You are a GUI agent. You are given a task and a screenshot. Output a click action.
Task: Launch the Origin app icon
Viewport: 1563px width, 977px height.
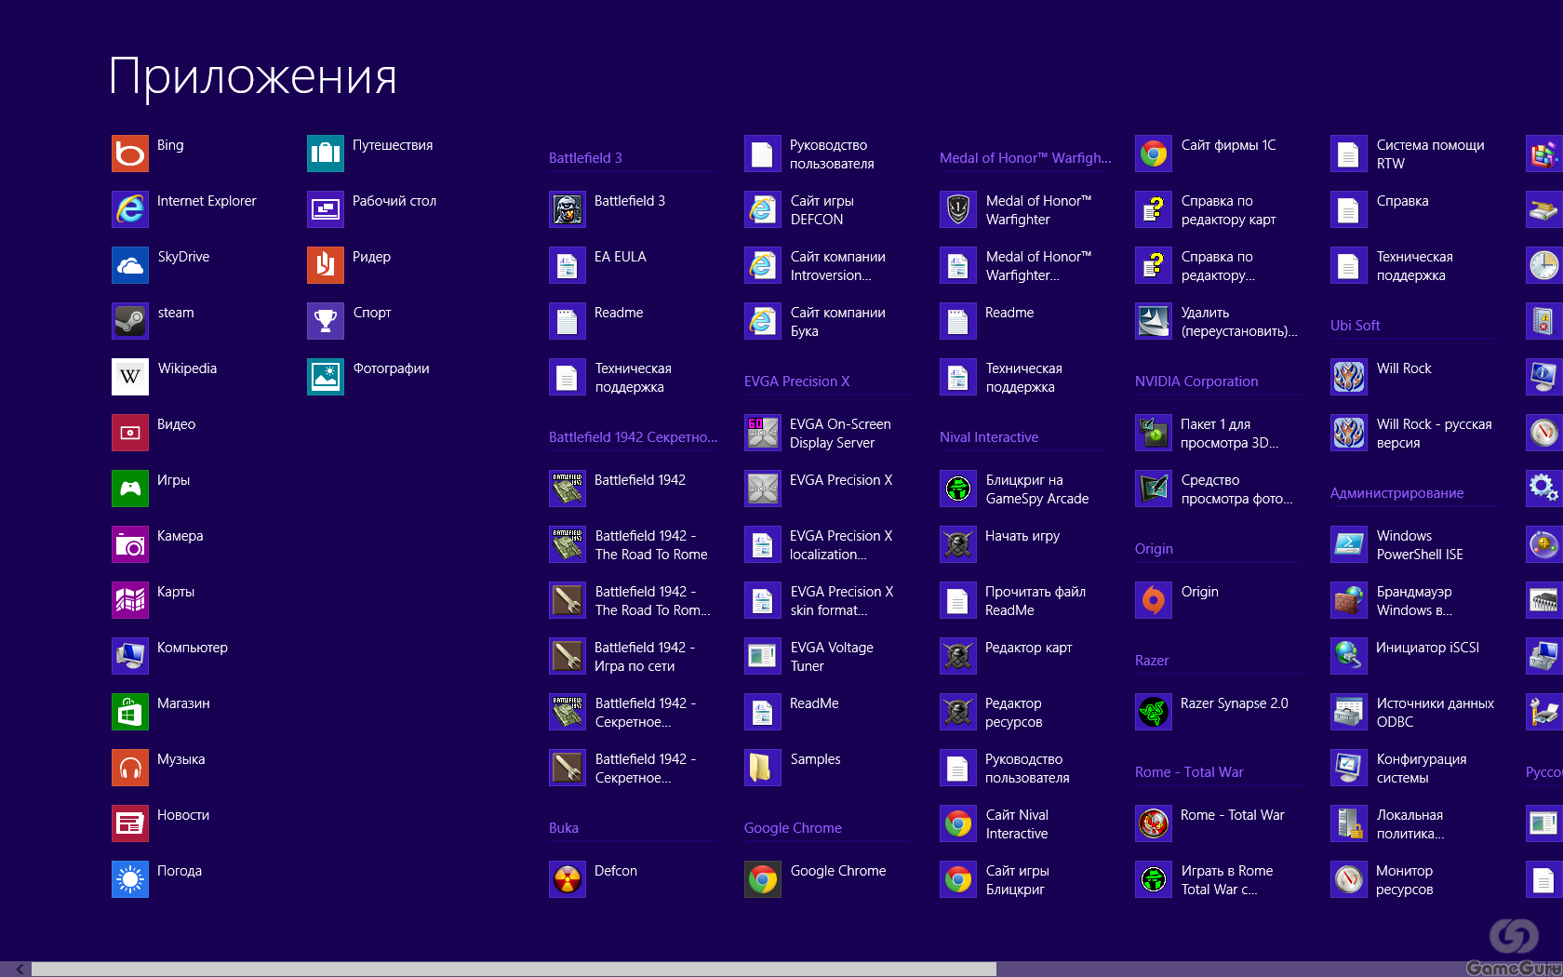point(1154,600)
